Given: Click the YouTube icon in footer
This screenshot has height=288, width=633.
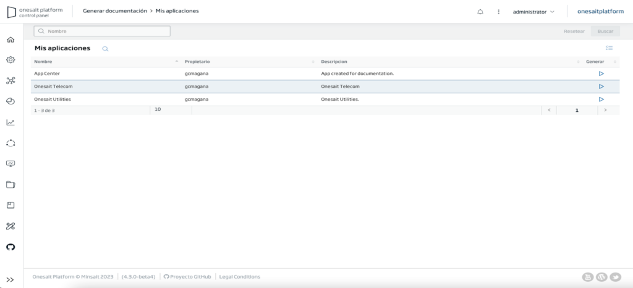Looking at the screenshot, I should tap(588, 277).
